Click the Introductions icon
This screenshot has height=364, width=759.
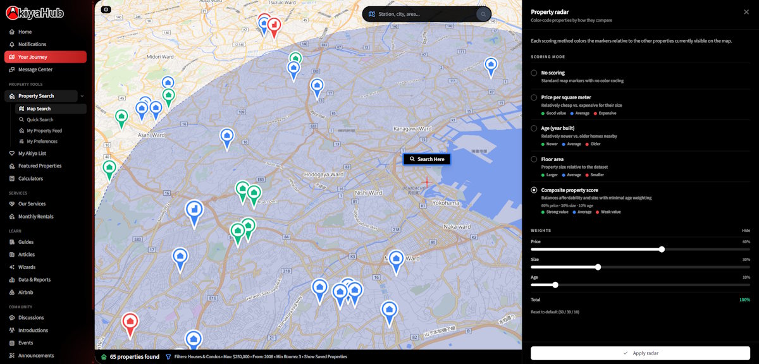click(12, 331)
